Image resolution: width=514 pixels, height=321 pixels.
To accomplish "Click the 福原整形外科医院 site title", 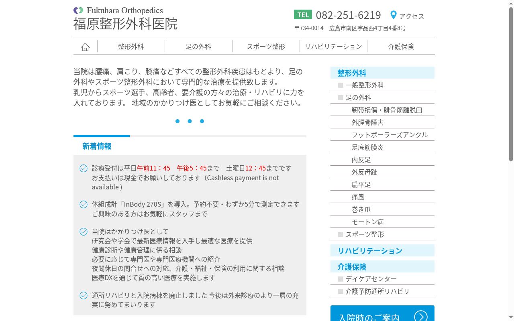I will [125, 24].
